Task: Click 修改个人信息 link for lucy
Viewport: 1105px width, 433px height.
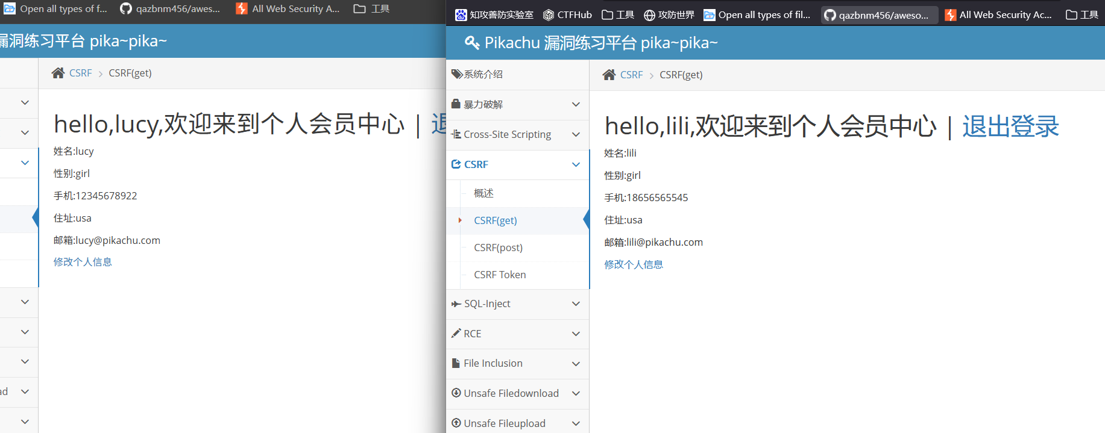Action: [x=83, y=262]
